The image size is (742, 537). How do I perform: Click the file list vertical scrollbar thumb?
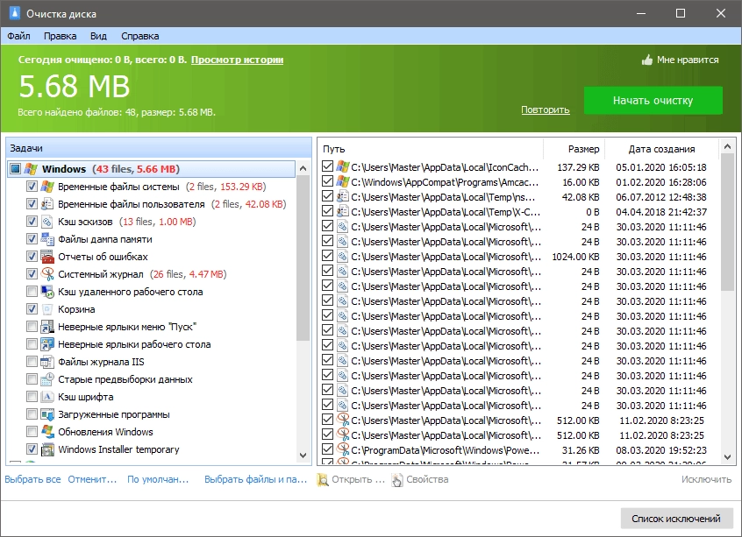tap(728, 223)
